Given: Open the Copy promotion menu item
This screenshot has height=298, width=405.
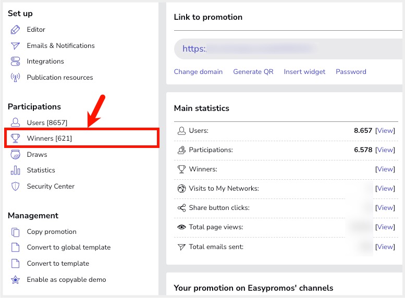Looking at the screenshot, I should [52, 232].
